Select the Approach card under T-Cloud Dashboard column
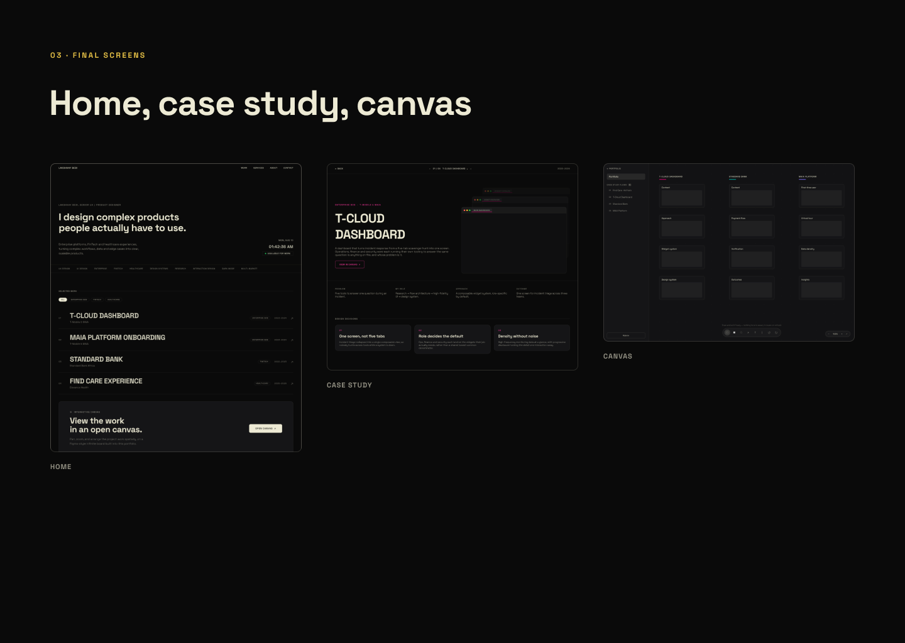 (x=682, y=227)
